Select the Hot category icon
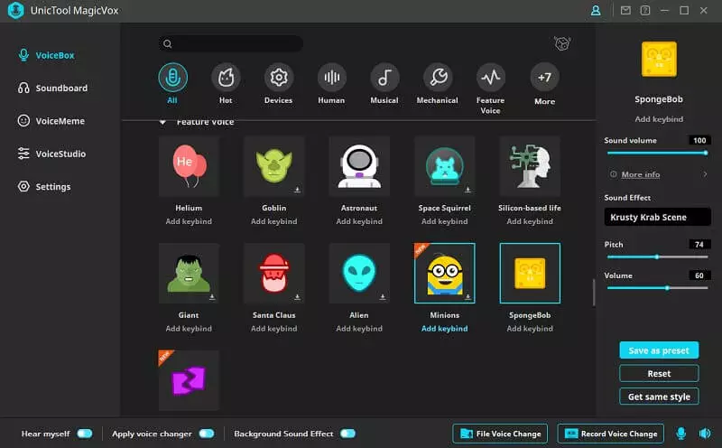Image resolution: width=722 pixels, height=448 pixels. point(226,78)
